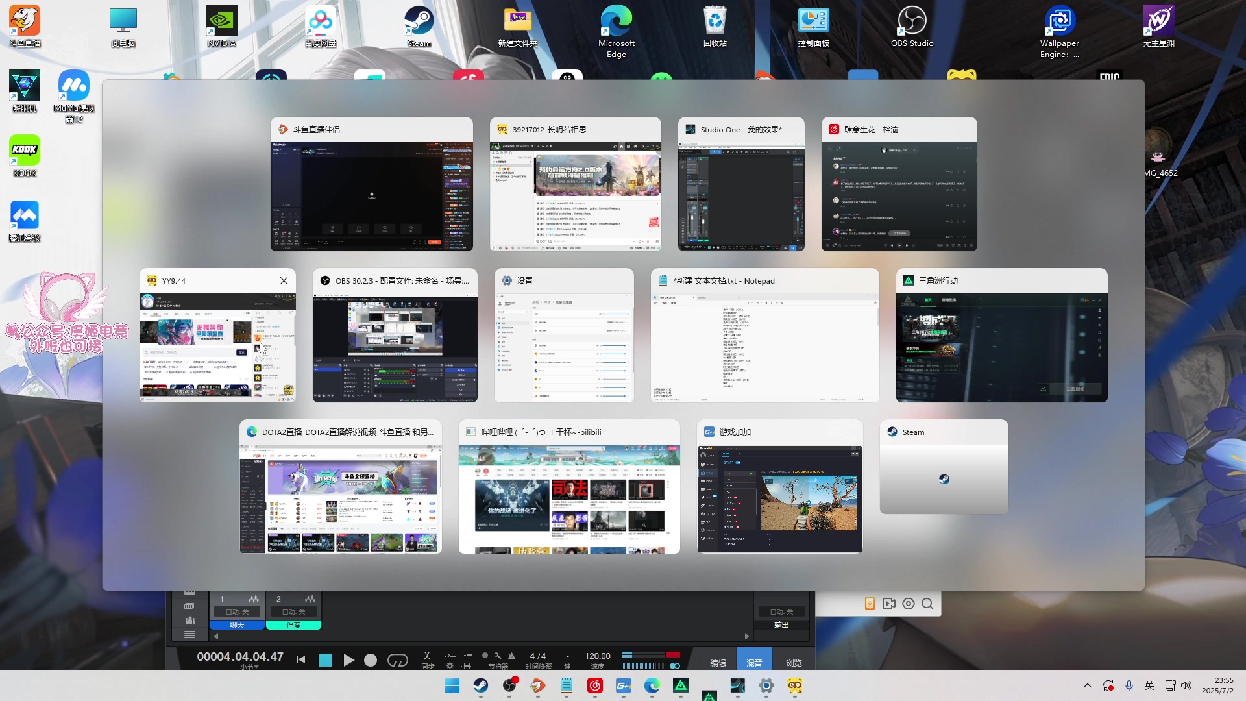Open 解限机 desktop icon
This screenshot has width=1246, height=701.
[25, 92]
